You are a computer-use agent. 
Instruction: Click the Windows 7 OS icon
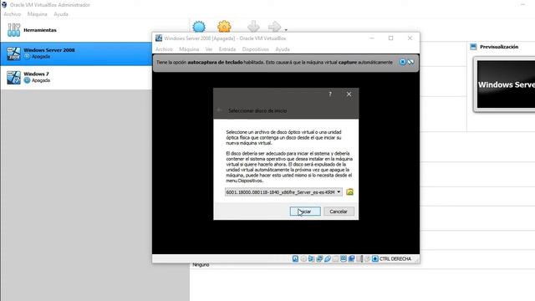tap(13, 78)
